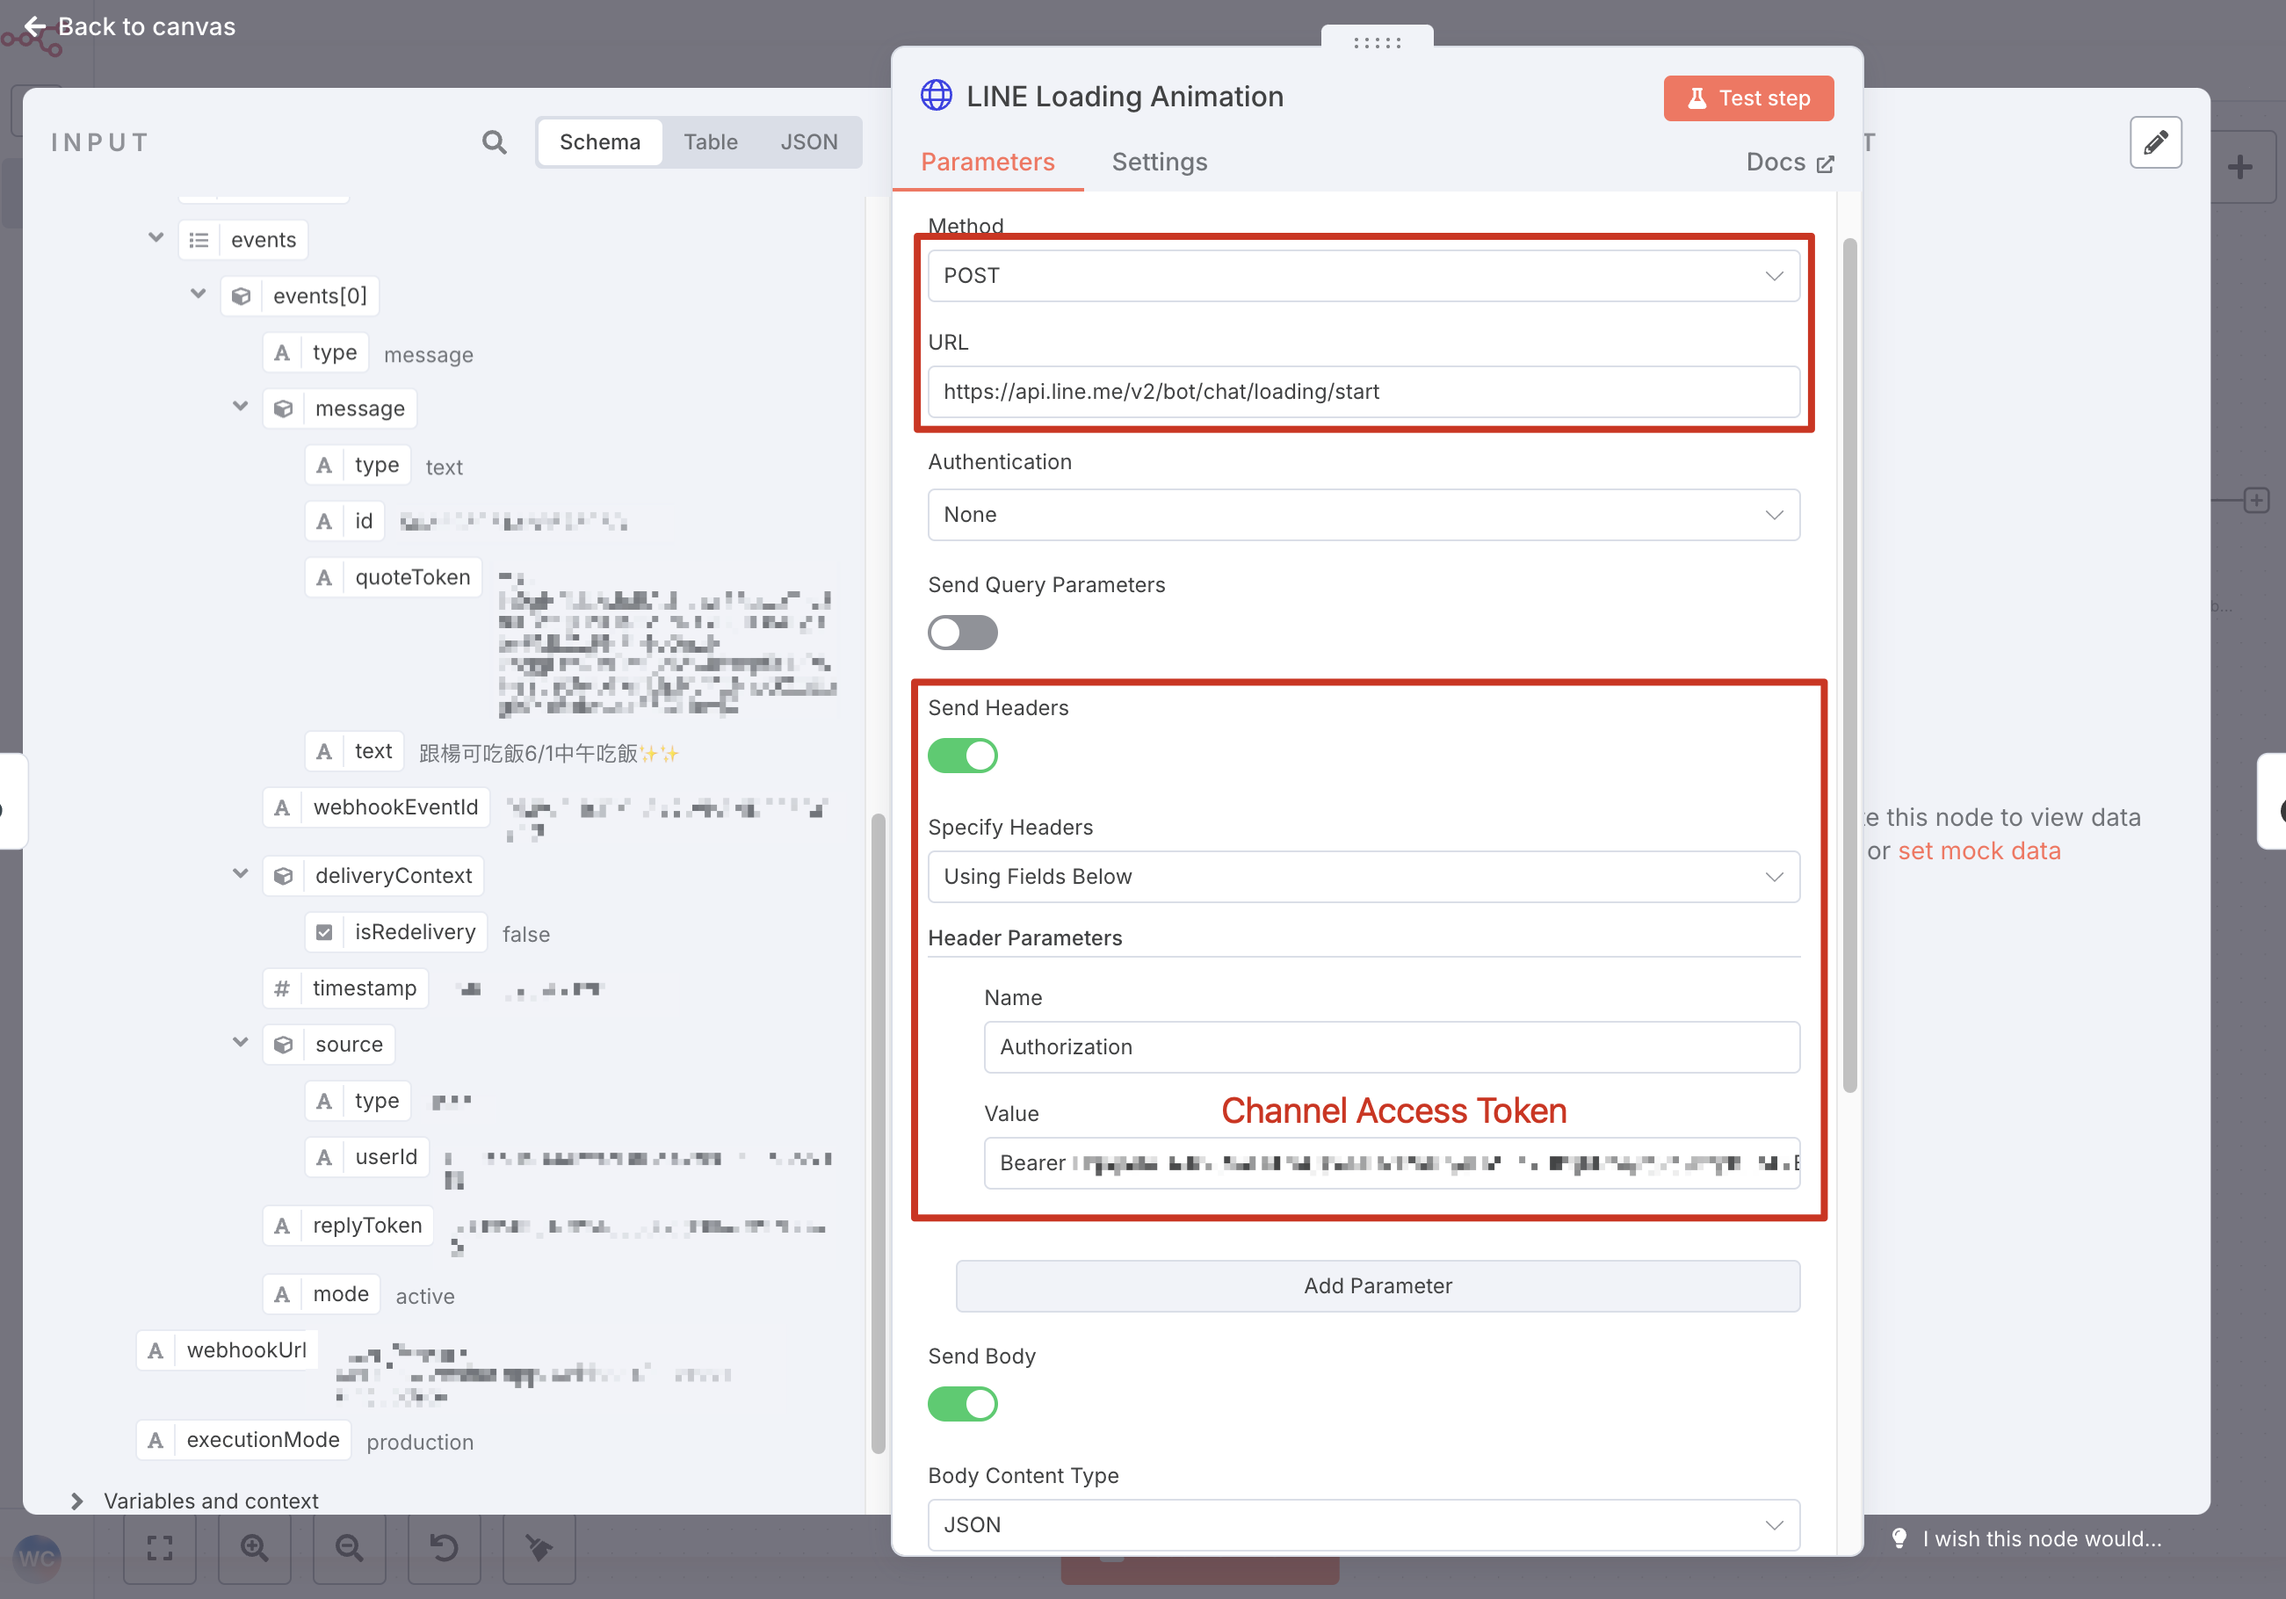This screenshot has height=1599, width=2286.
Task: Open the Body Content Type dropdown
Action: (1363, 1525)
